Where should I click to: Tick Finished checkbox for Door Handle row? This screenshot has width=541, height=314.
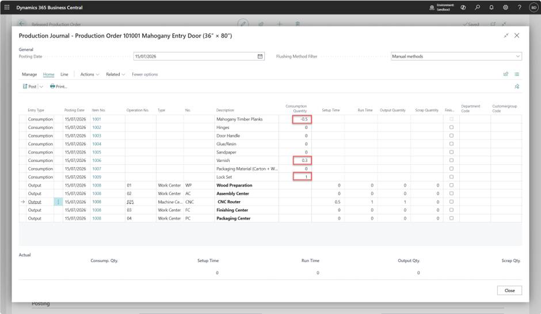tap(451, 135)
